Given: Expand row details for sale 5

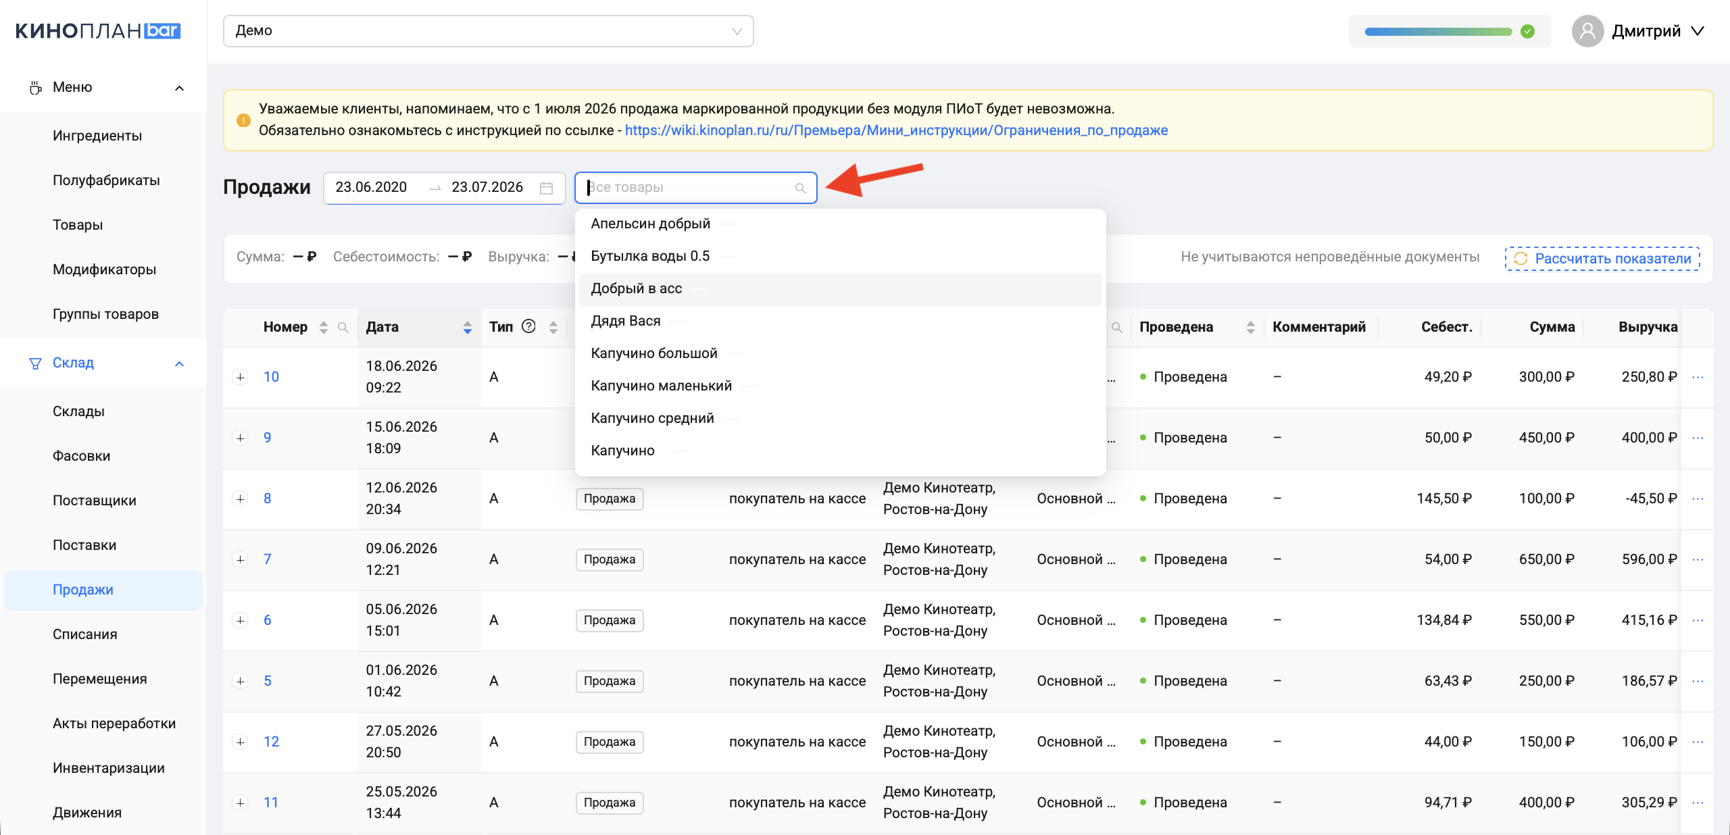Looking at the screenshot, I should click(x=241, y=681).
